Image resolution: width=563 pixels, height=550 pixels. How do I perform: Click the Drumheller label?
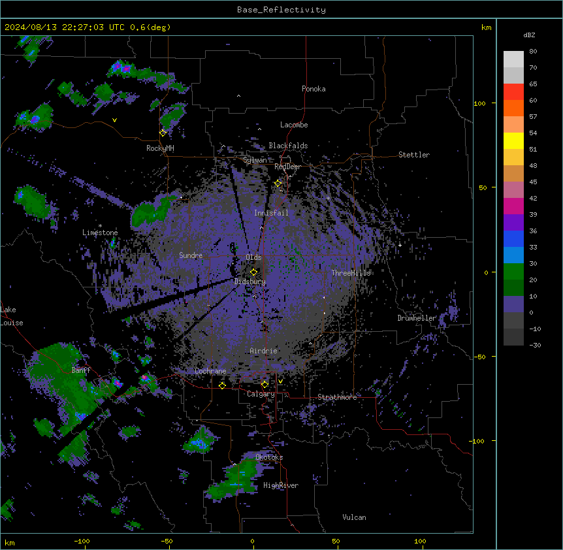tap(417, 318)
